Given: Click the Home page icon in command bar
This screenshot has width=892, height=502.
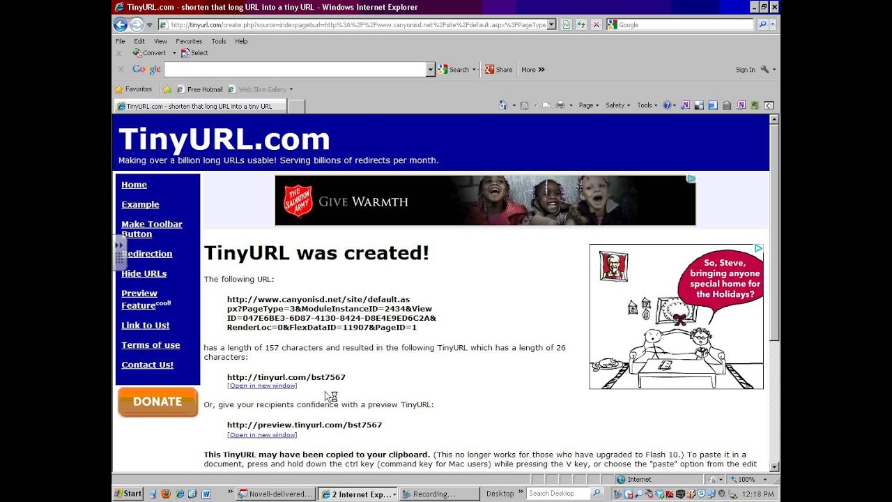Looking at the screenshot, I should click(x=503, y=105).
